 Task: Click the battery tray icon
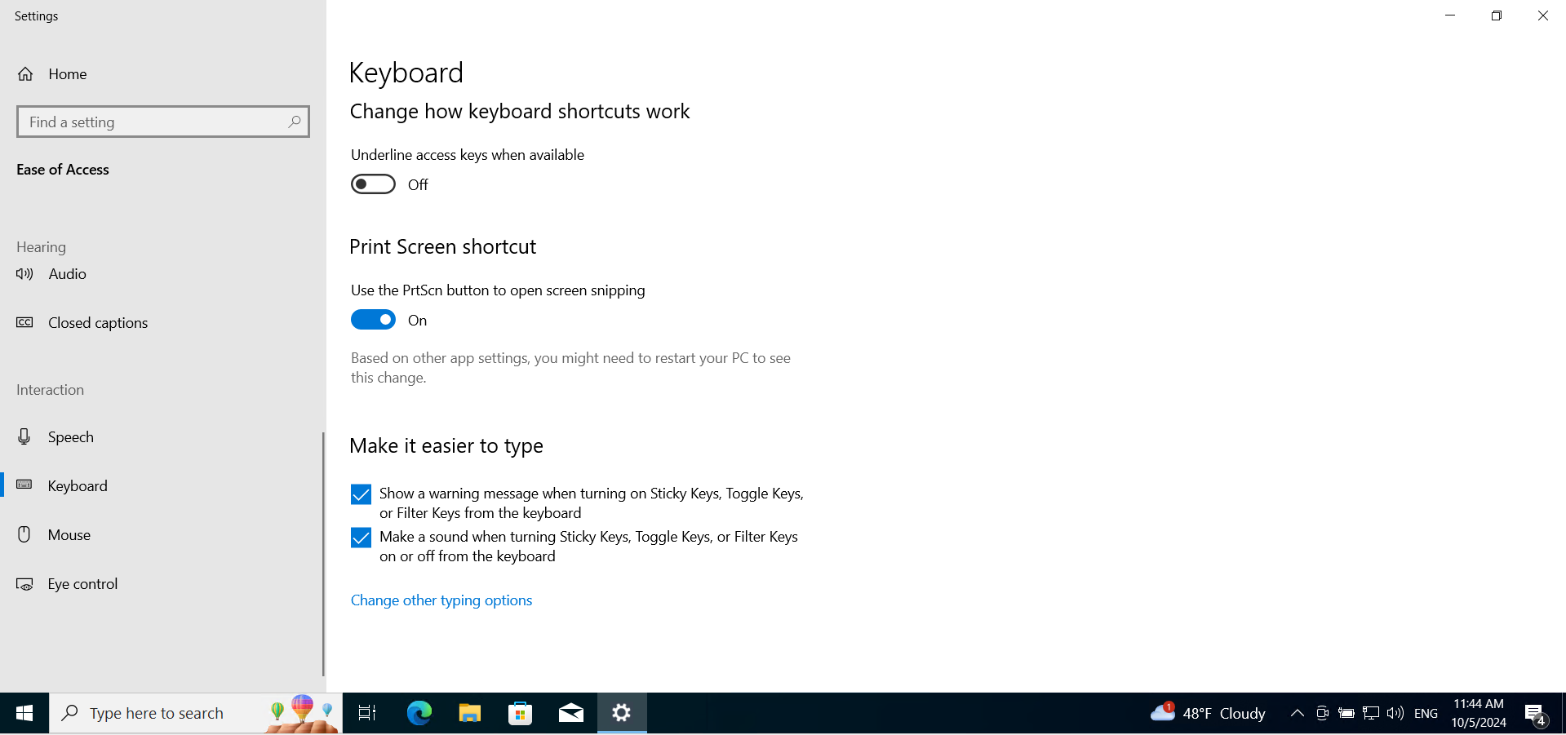pos(1346,714)
